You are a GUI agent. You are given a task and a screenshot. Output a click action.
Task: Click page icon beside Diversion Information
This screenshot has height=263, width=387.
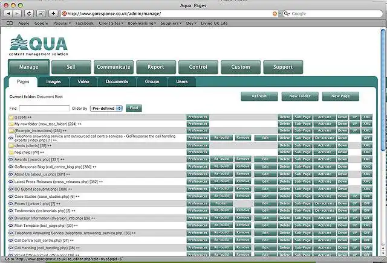point(11,218)
